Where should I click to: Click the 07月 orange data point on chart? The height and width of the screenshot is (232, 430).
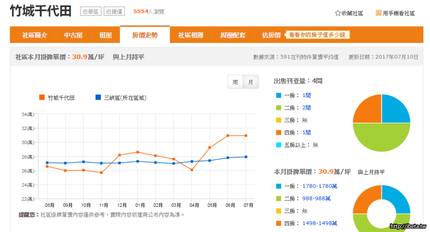pos(246,136)
